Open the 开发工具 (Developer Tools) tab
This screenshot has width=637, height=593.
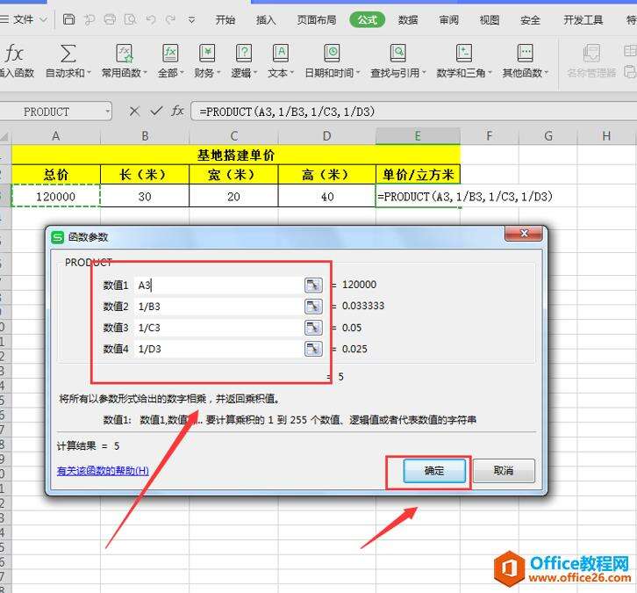[x=583, y=19]
